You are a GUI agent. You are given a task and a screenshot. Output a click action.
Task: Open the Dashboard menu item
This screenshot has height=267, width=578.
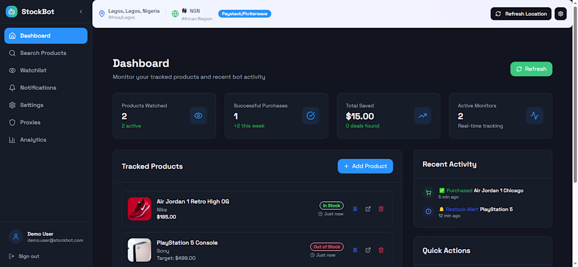point(46,36)
